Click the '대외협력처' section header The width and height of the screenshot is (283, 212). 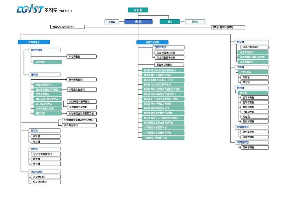coord(252,127)
